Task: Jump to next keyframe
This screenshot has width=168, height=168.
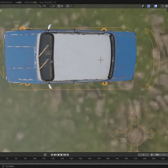Action: (65, 155)
